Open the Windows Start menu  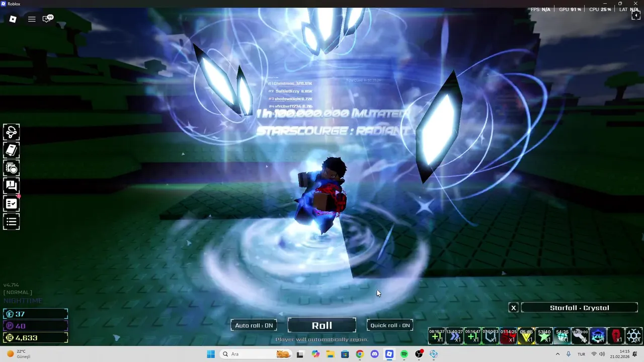tap(211, 354)
